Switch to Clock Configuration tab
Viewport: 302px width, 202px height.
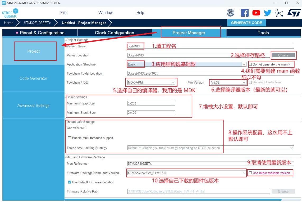pyautogui.click(x=115, y=33)
